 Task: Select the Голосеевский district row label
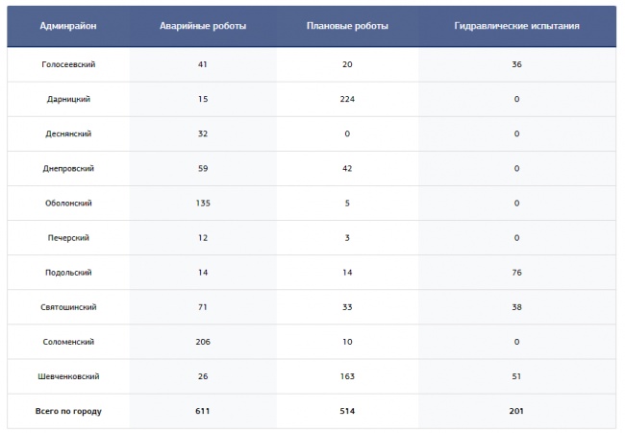[x=68, y=64]
